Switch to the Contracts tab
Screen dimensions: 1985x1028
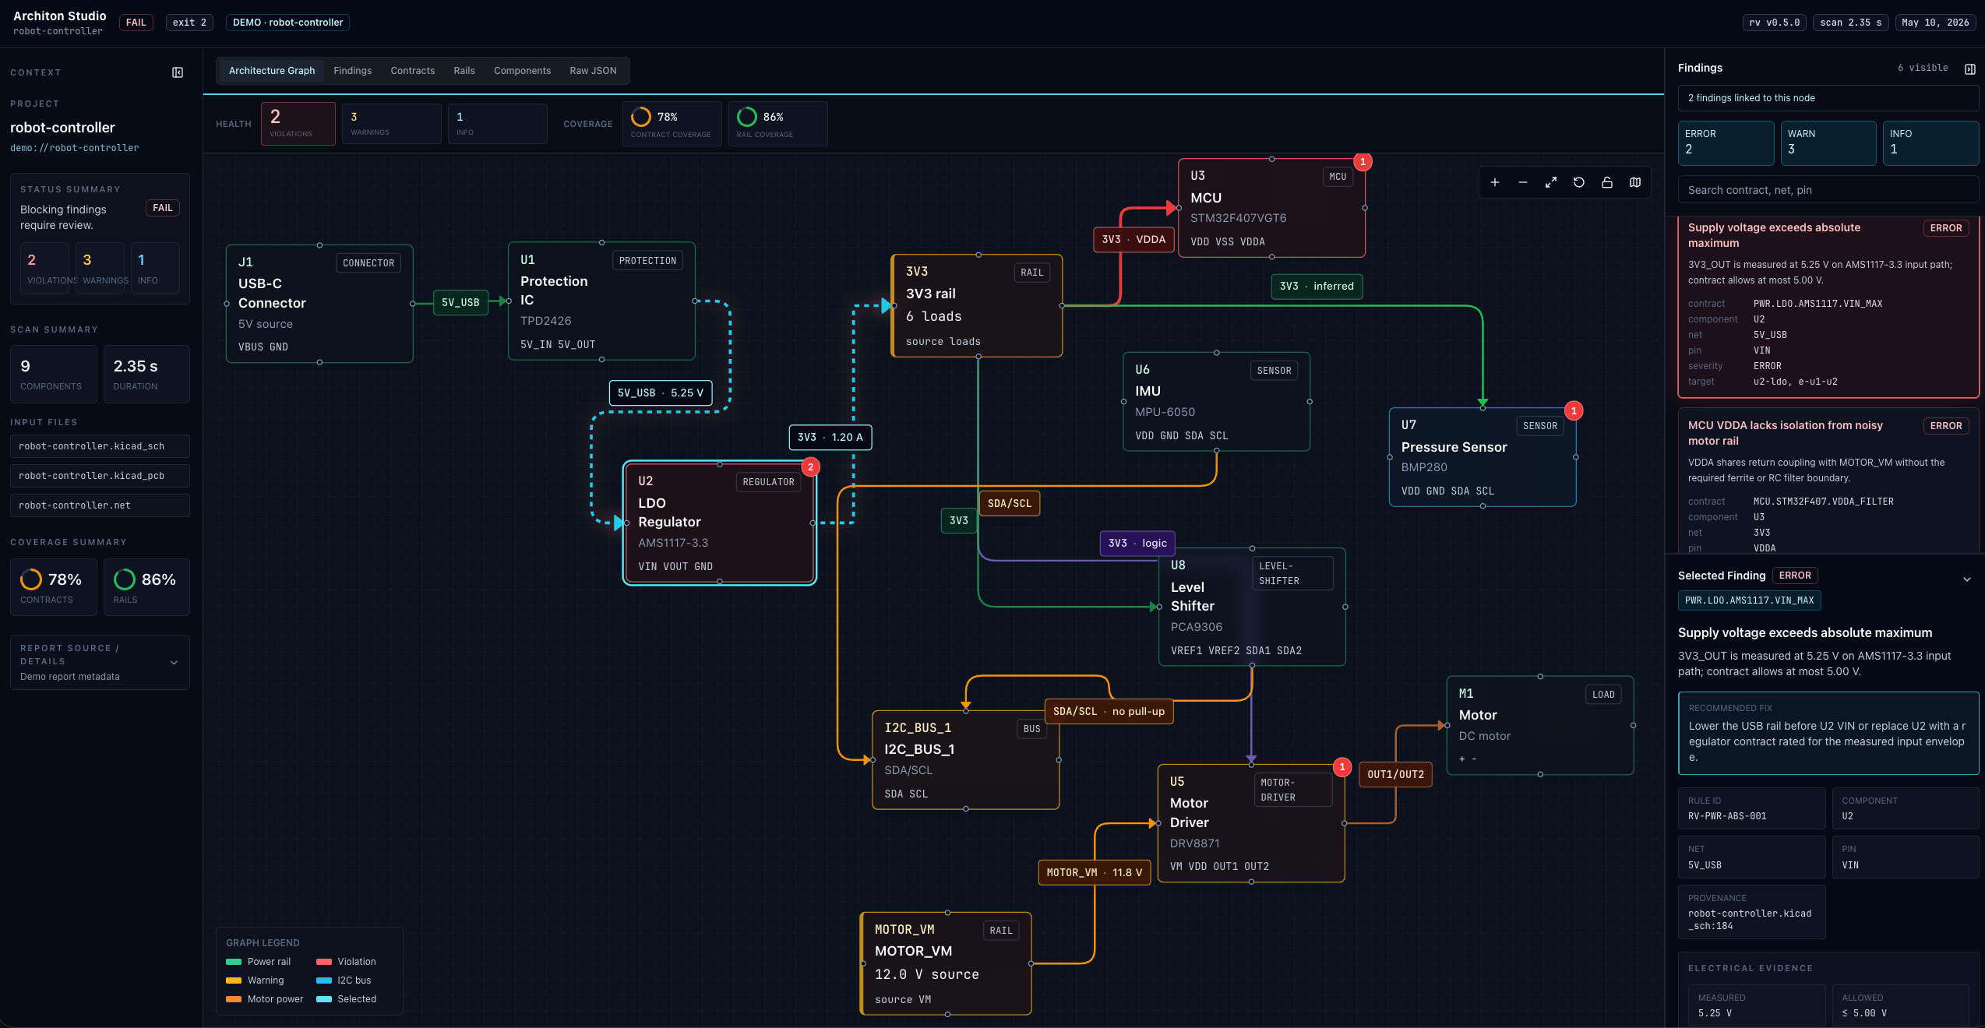413,71
